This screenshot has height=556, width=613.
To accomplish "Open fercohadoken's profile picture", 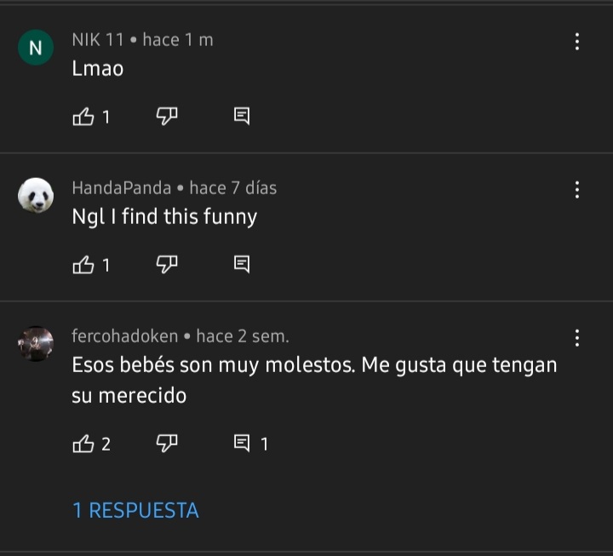I will 36,344.
